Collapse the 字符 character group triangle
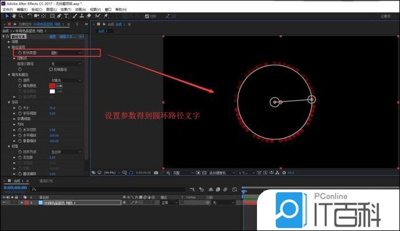The image size is (400, 231). (9, 102)
